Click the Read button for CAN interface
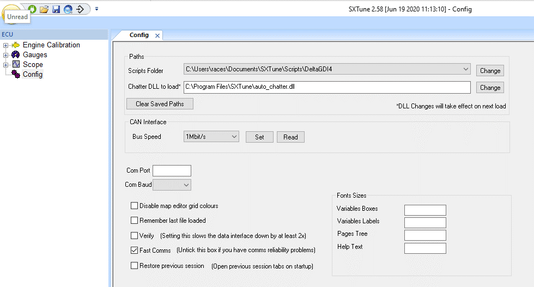Screen dimensions: 534x287 (290, 137)
